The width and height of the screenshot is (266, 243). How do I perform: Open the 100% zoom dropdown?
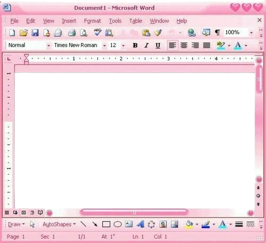click(x=251, y=33)
